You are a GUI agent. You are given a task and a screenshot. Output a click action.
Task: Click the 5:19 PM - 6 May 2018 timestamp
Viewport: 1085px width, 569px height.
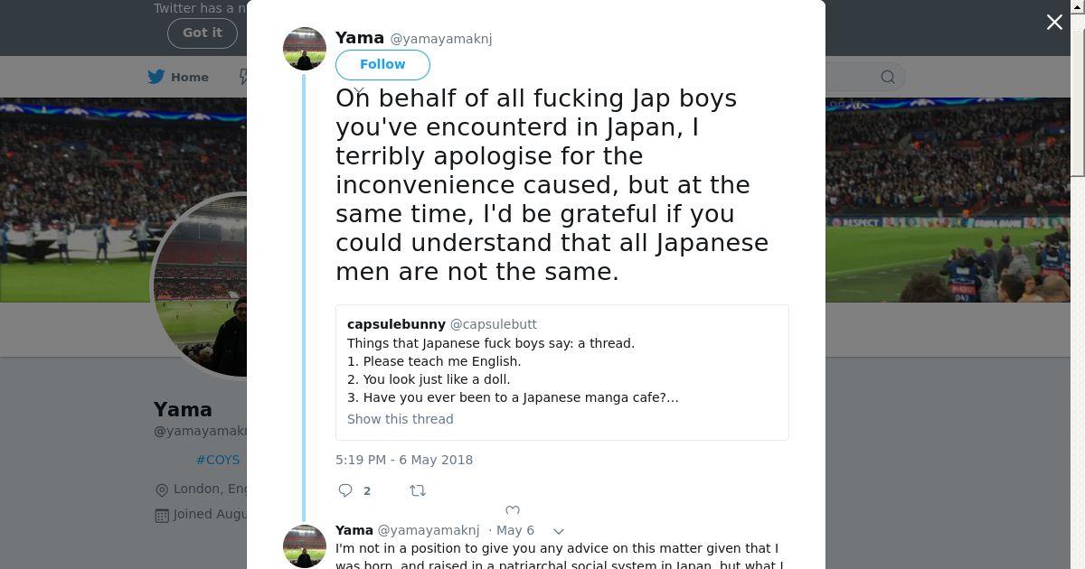tap(404, 460)
